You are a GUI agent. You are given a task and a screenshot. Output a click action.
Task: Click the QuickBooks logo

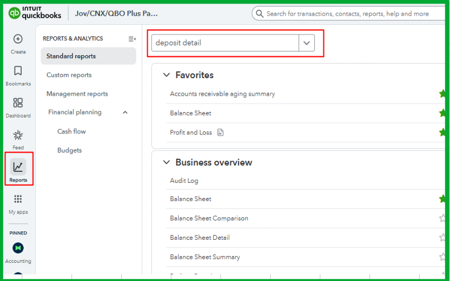(x=36, y=13)
